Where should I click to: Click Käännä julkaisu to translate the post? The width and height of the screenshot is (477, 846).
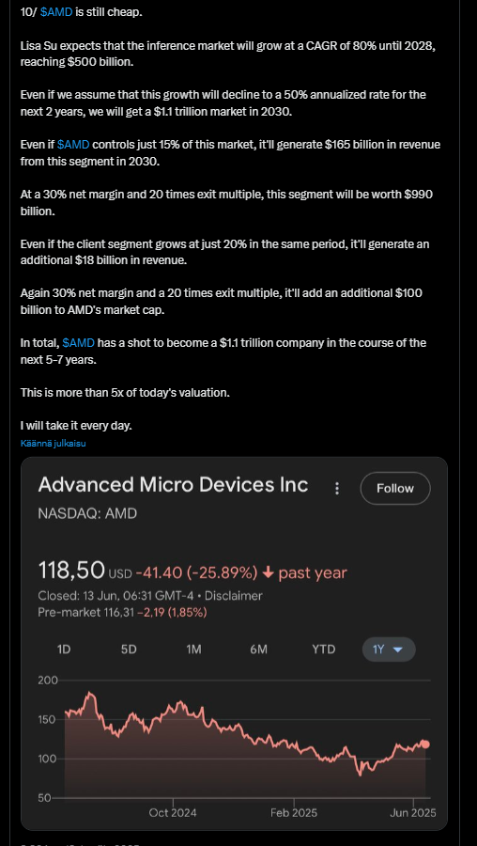click(54, 444)
